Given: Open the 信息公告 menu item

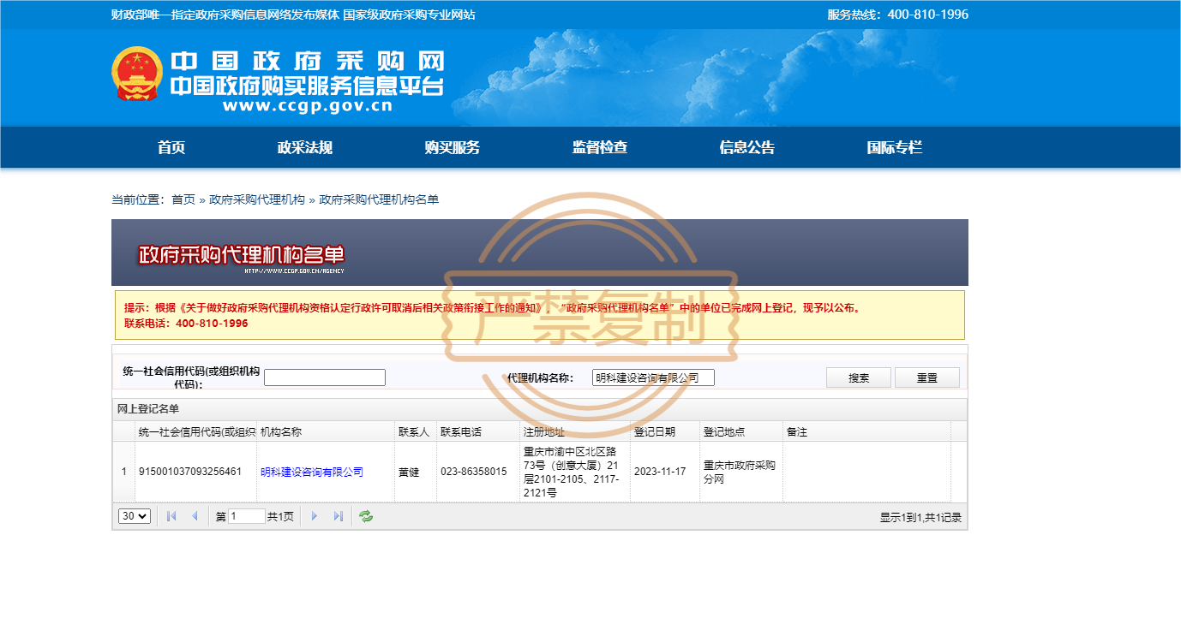Looking at the screenshot, I should click(x=746, y=147).
